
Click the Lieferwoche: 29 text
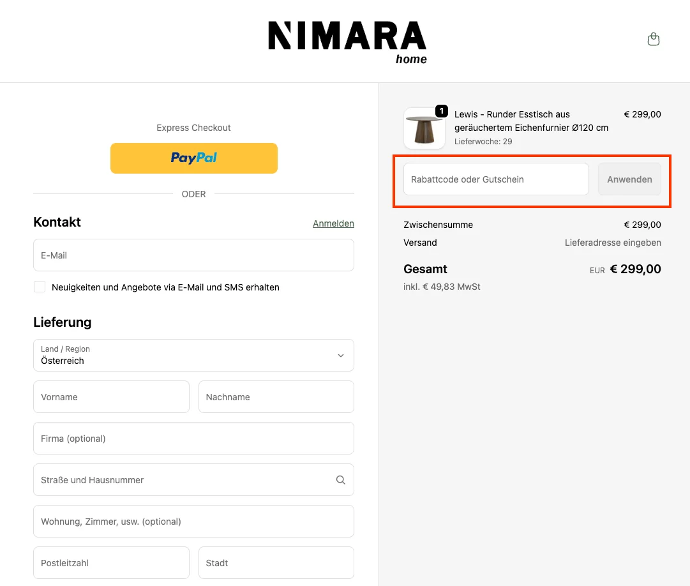click(483, 142)
